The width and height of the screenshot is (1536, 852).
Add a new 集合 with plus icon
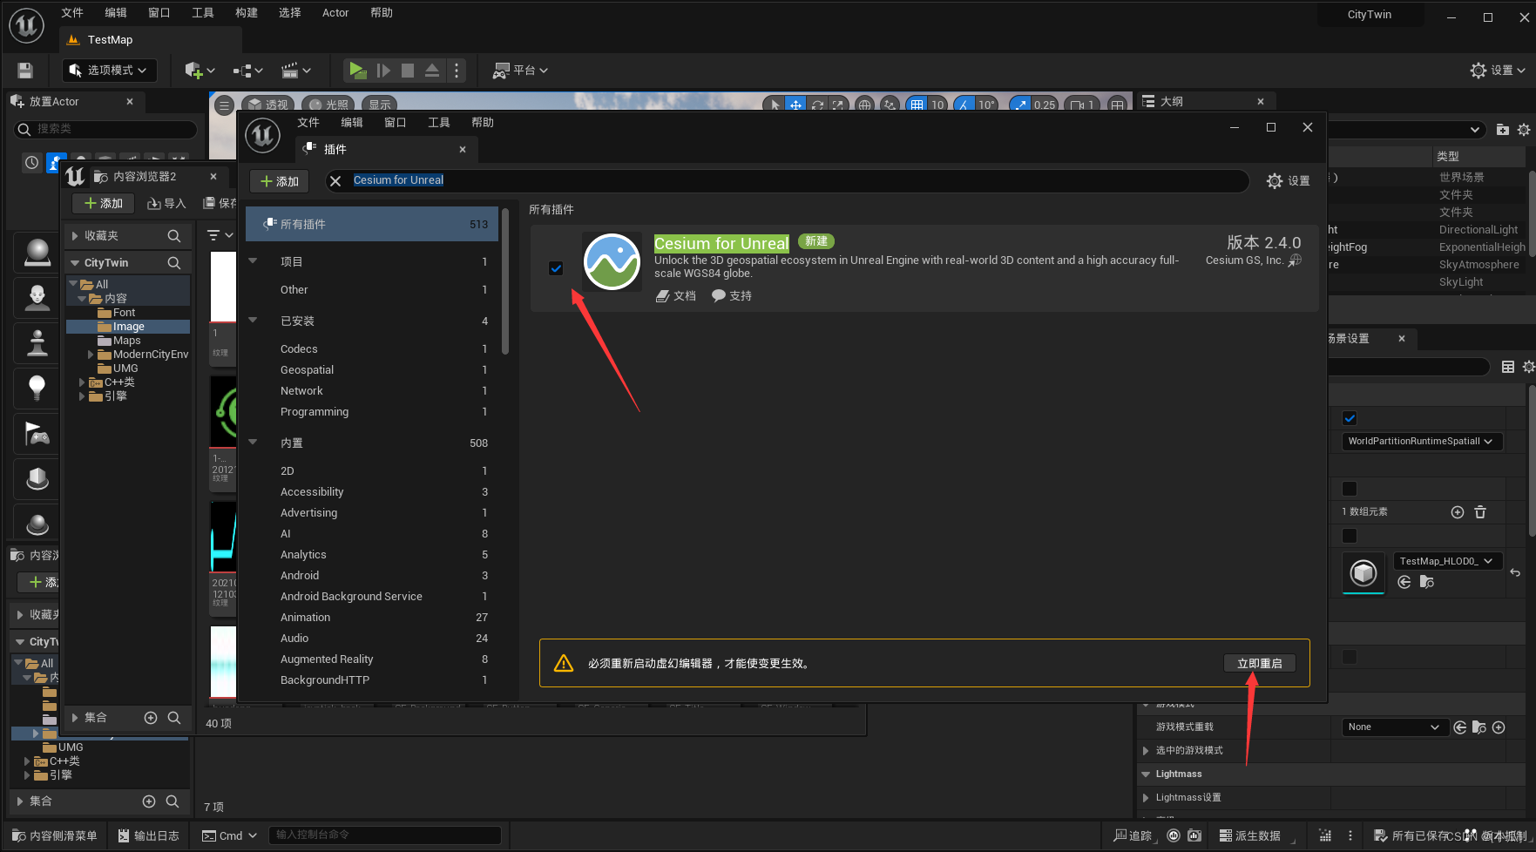151,718
